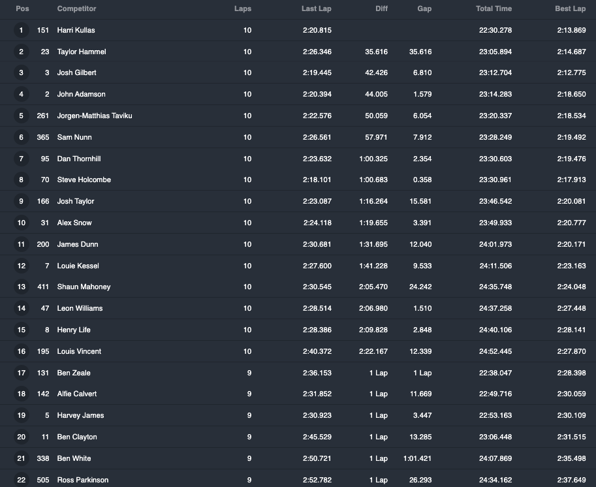Viewport: 596px width, 487px height.
Task: Click Ben Zeale total time 22:38.047
Action: 495,373
